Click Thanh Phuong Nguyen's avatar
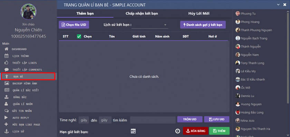290x137 pixels. click(x=238, y=30)
